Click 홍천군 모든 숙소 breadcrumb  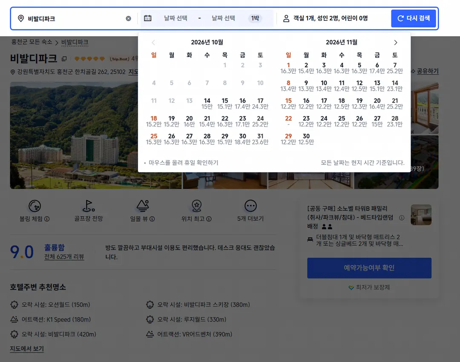[32, 42]
